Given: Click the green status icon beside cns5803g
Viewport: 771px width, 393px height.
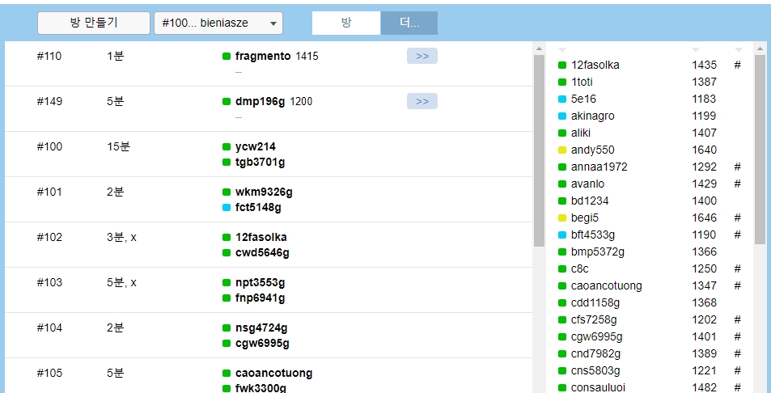Looking at the screenshot, I should 562,371.
